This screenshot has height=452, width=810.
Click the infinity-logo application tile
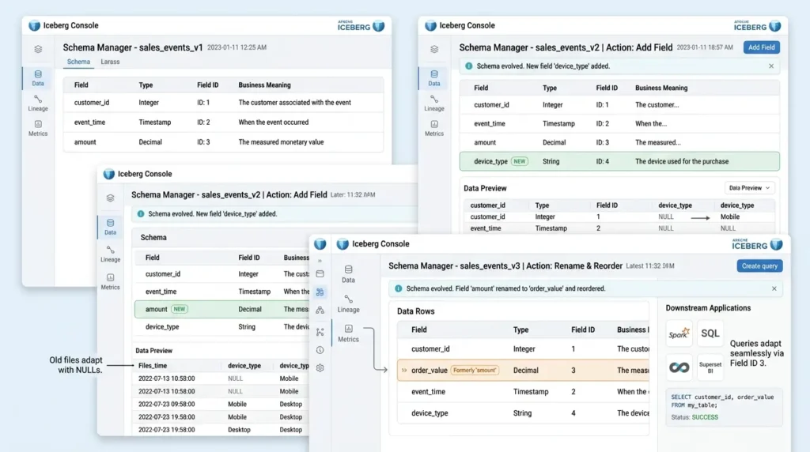(x=679, y=367)
